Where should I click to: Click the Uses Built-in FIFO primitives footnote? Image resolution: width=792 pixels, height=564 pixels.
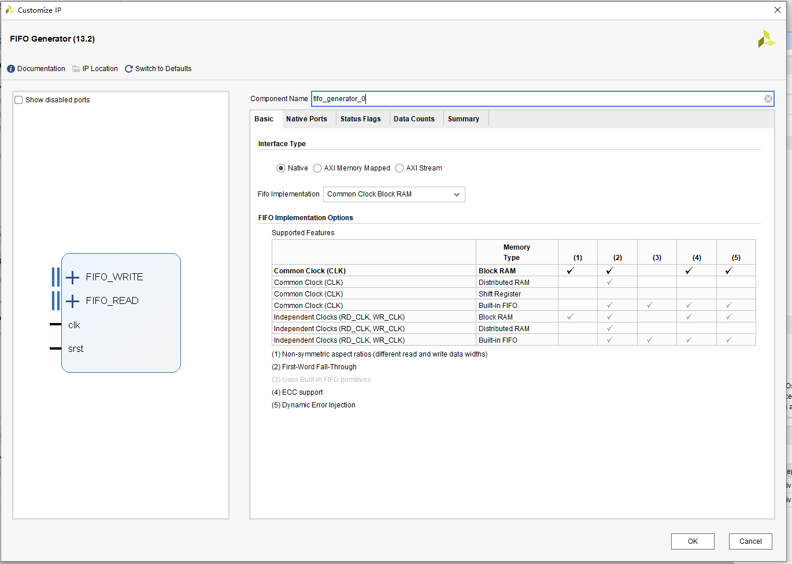click(x=321, y=380)
